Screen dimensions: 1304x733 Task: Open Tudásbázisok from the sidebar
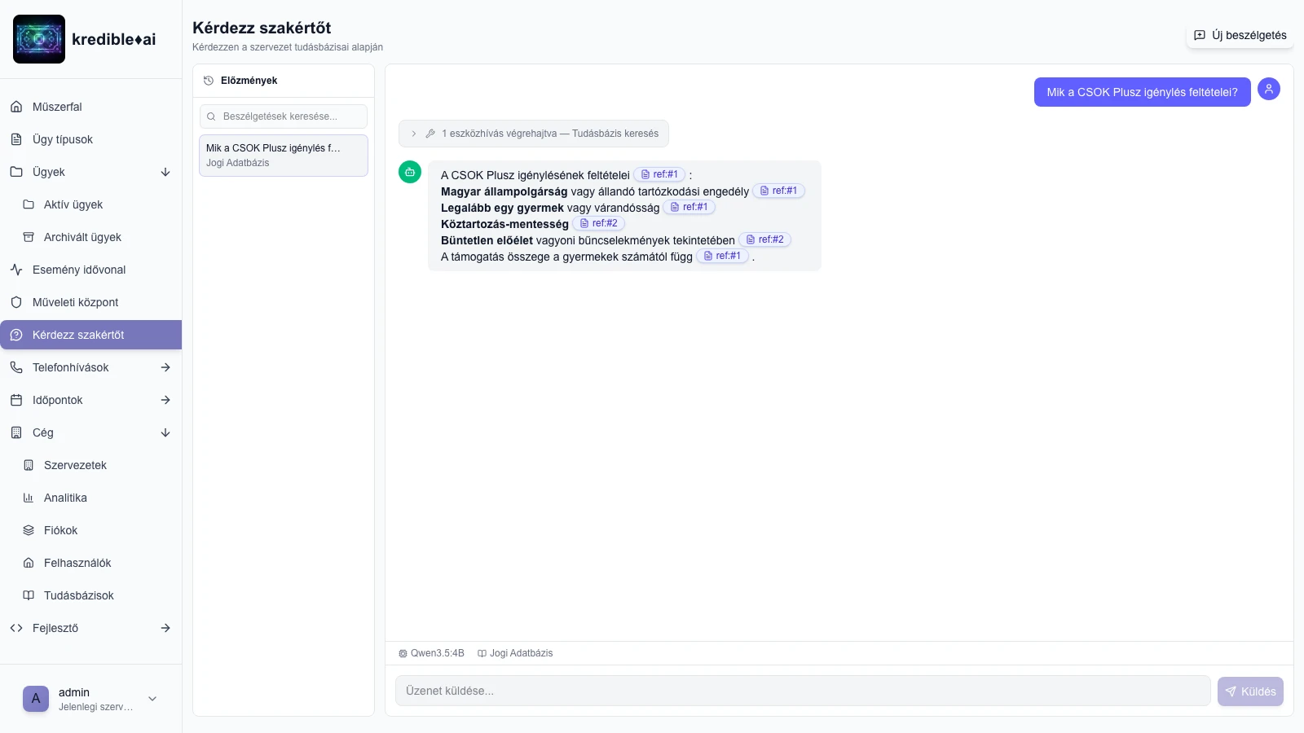[x=78, y=595]
